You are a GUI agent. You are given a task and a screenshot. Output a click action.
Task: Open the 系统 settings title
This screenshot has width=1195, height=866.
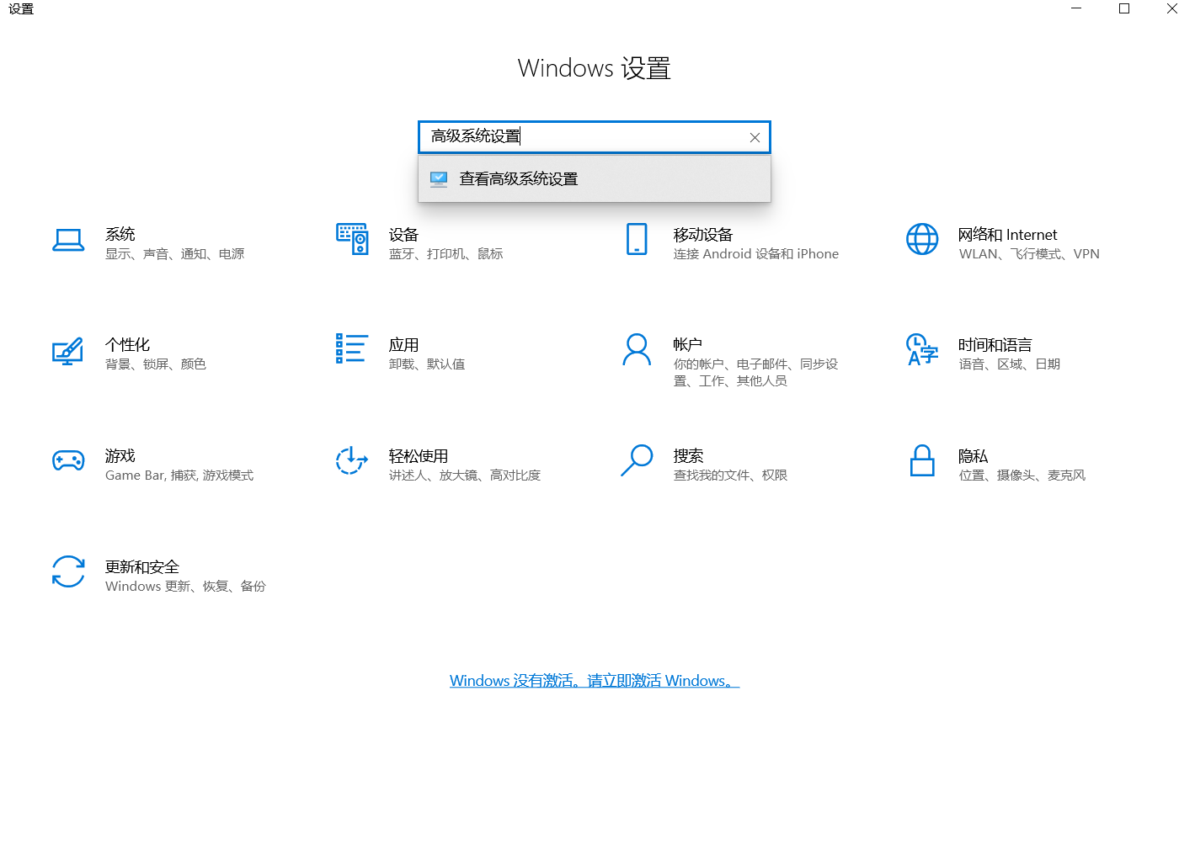(x=120, y=234)
